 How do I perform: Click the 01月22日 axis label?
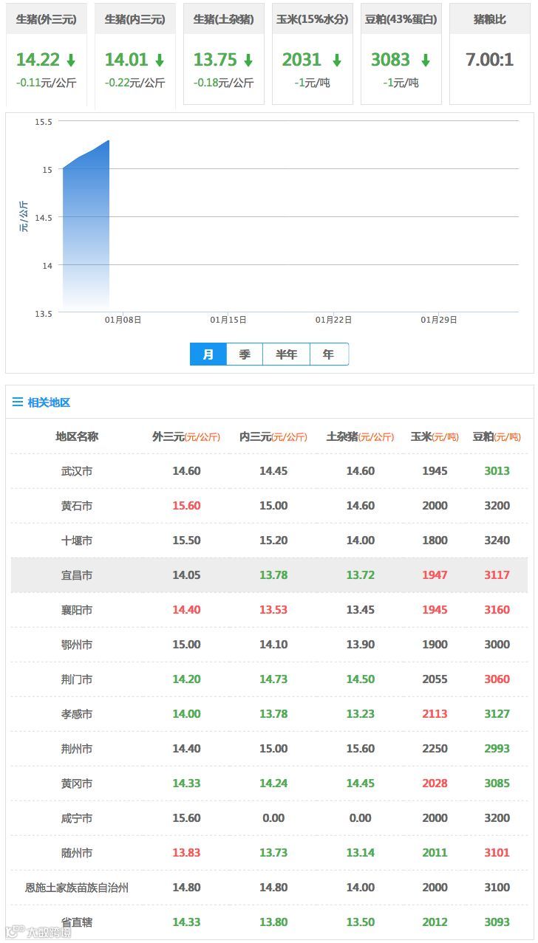click(334, 320)
